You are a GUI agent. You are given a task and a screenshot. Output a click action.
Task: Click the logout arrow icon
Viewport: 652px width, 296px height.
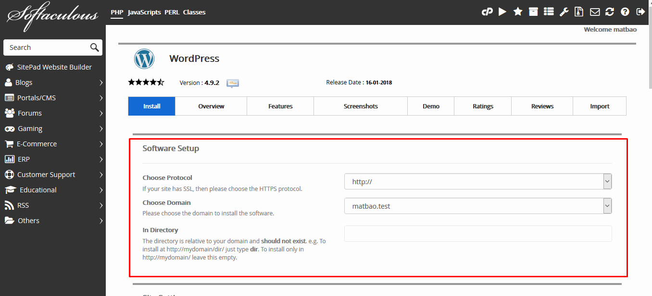point(640,12)
